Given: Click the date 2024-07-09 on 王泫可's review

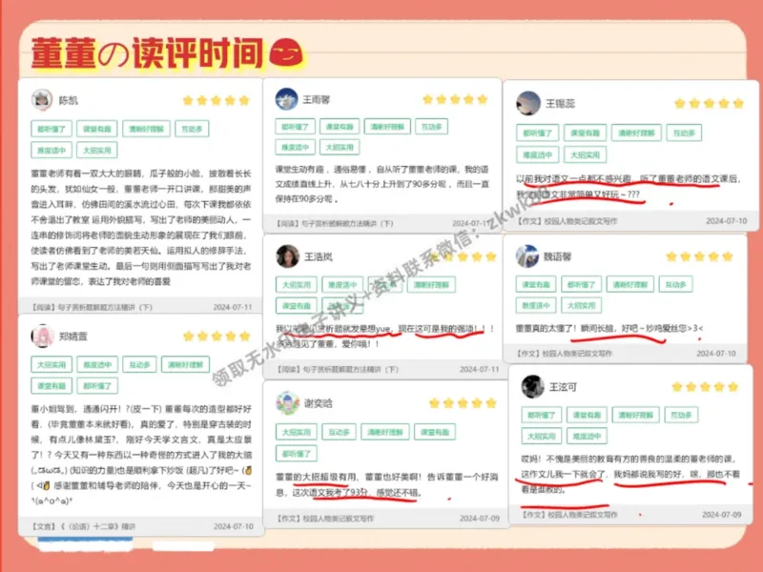Looking at the screenshot, I should 722,515.
